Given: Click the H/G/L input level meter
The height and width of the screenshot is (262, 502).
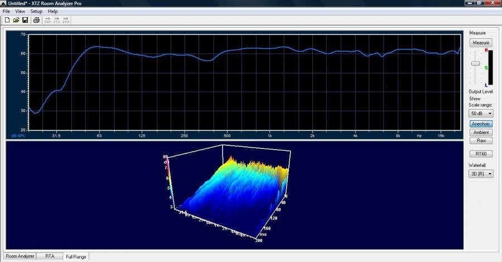Looking at the screenshot, I should [490, 67].
